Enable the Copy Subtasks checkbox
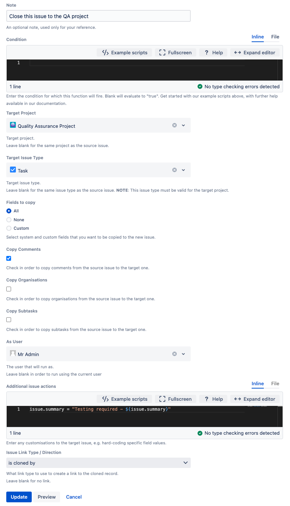 pos(9,319)
